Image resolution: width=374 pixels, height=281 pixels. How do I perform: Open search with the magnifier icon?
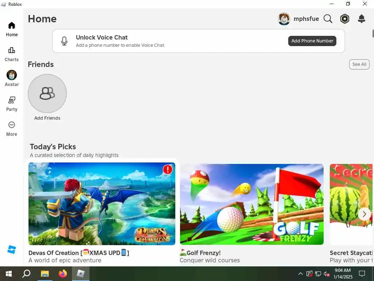pyautogui.click(x=328, y=19)
